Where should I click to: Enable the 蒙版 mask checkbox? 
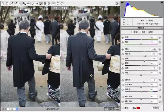click(x=131, y=108)
